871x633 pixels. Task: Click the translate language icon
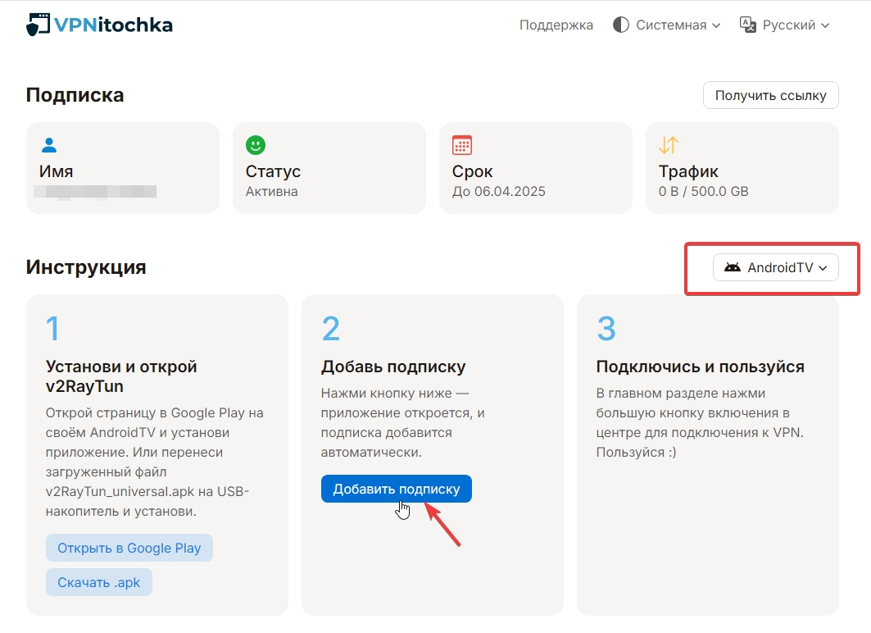tap(747, 25)
